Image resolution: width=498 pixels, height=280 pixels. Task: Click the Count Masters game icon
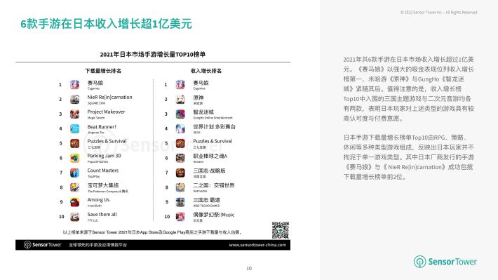pyautogui.click(x=74, y=173)
